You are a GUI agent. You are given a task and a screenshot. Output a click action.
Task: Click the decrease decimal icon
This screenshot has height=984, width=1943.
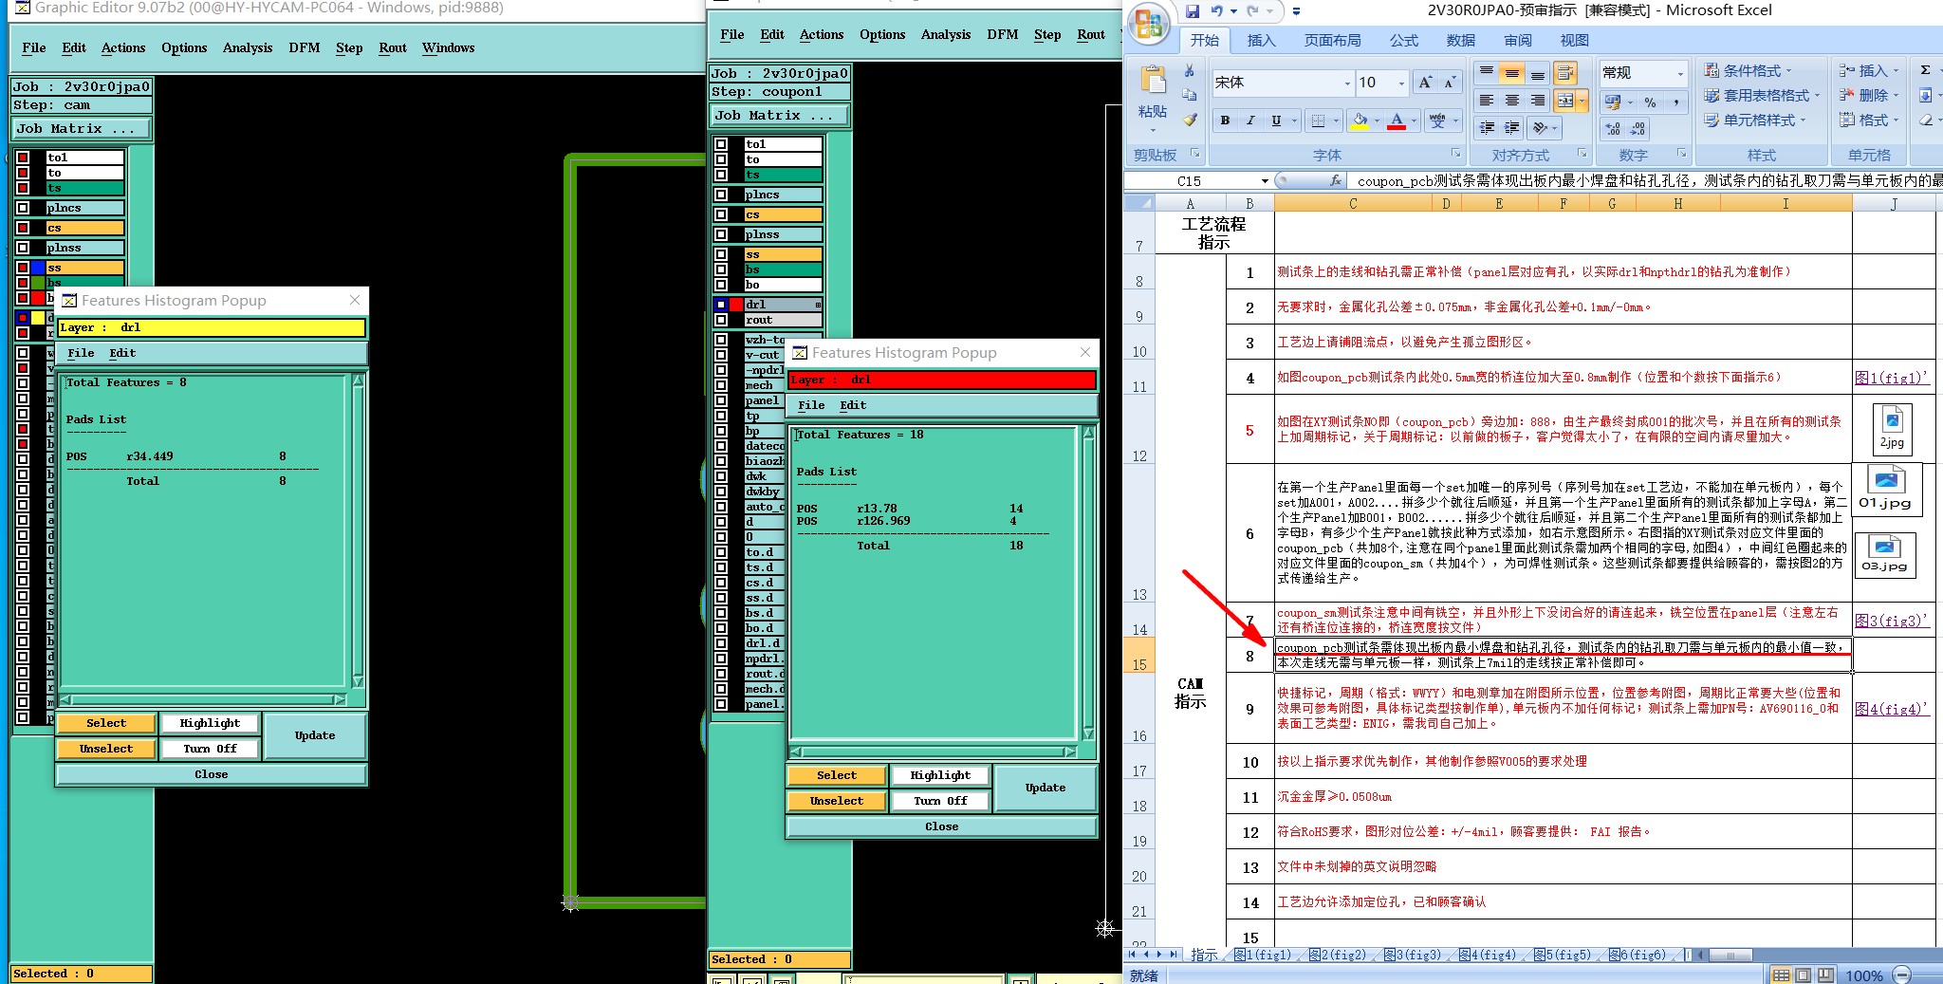[1638, 128]
